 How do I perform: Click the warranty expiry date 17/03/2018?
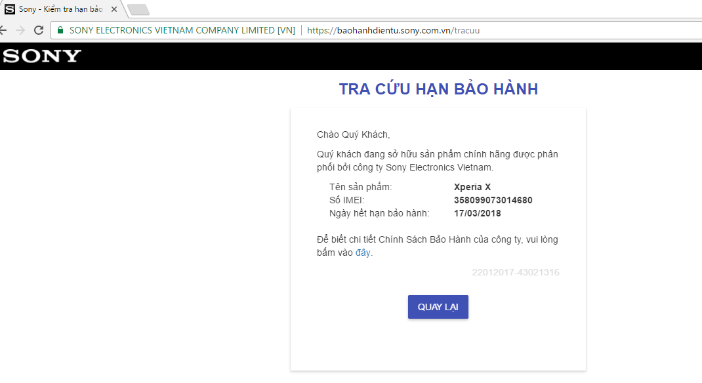click(477, 213)
